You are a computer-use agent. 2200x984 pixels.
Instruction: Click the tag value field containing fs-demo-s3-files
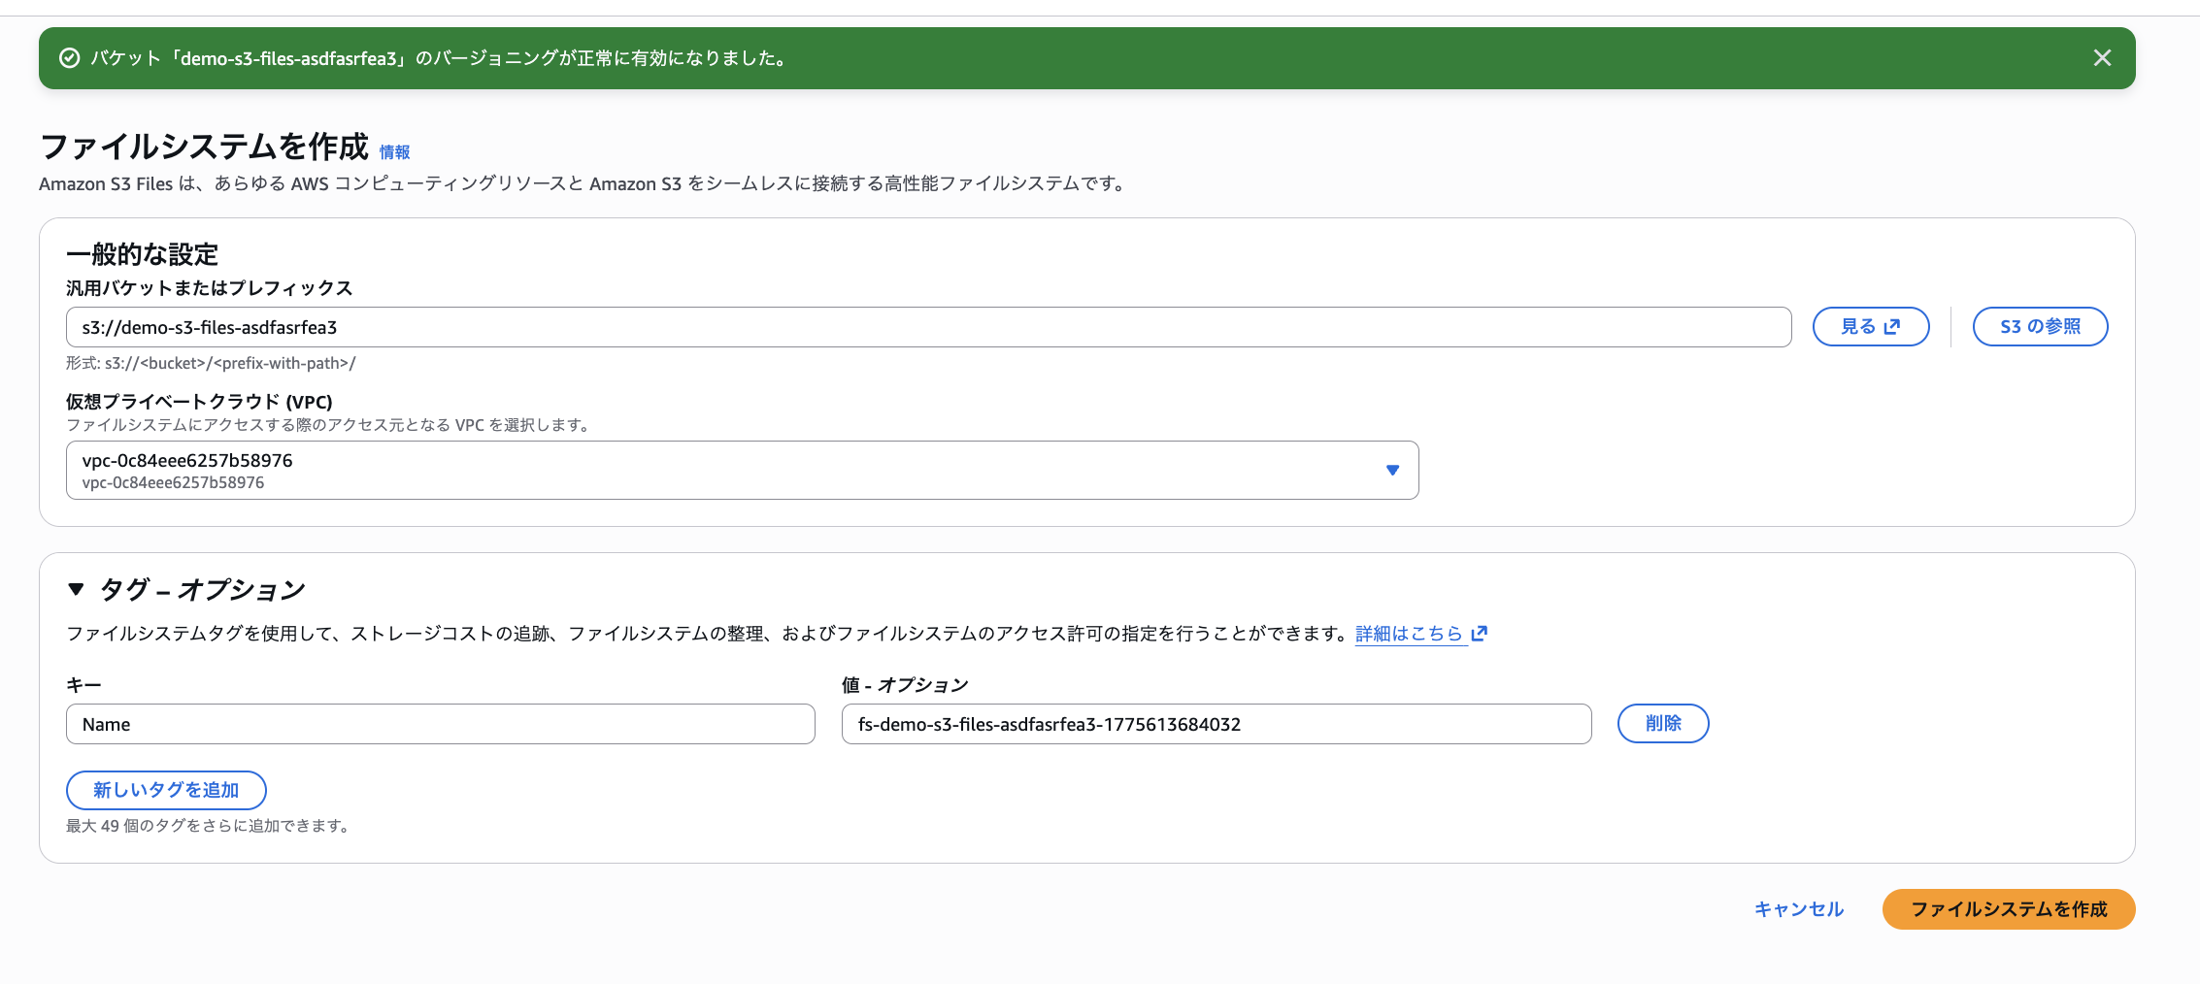pyautogui.click(x=1216, y=723)
